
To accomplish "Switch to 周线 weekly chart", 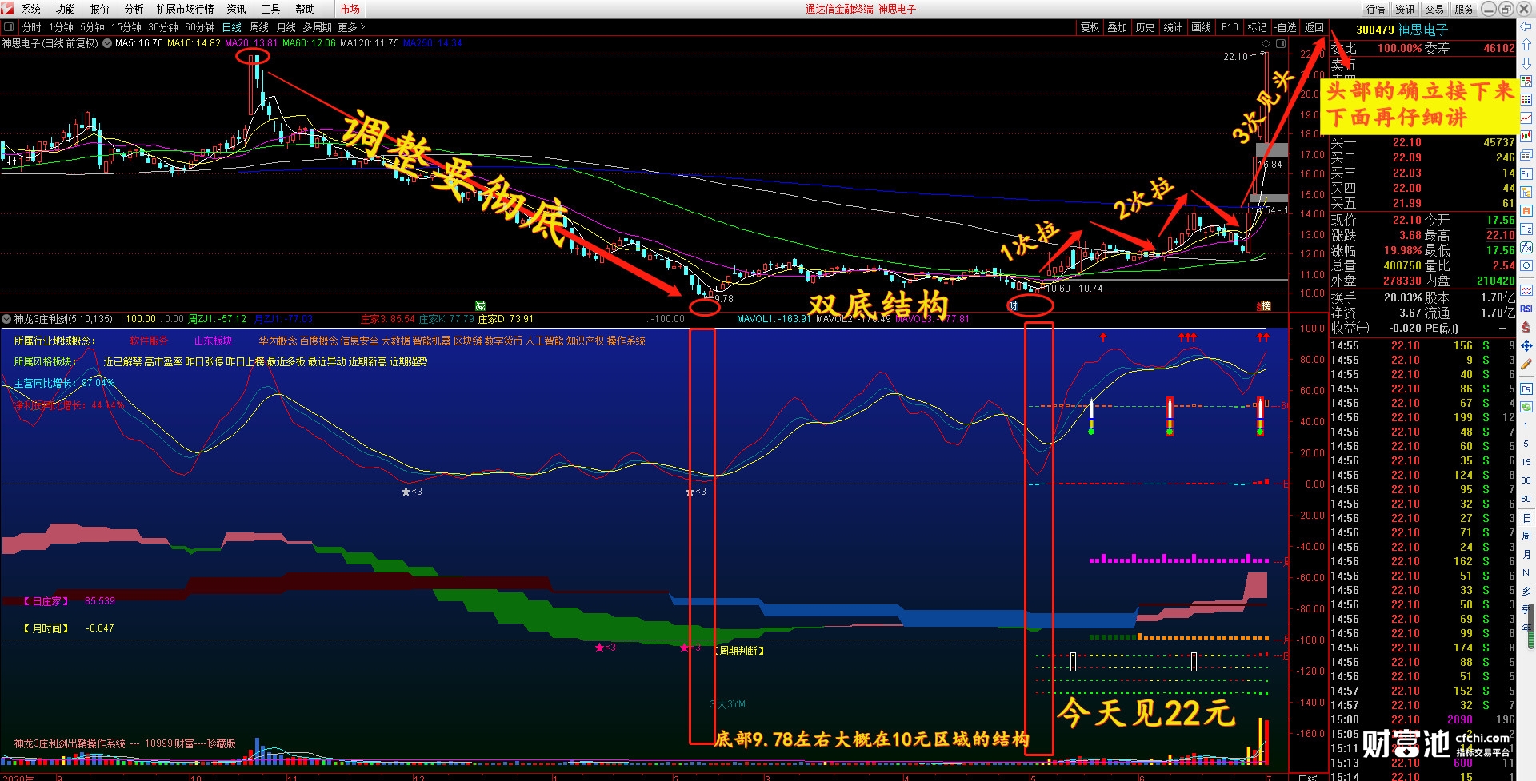I will click(x=259, y=27).
